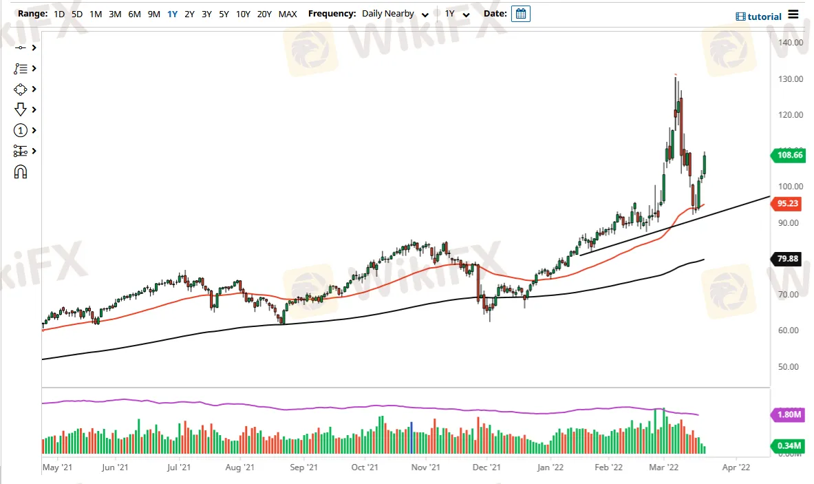Open the hamburger chart menu
The image size is (814, 484).
click(x=793, y=14)
